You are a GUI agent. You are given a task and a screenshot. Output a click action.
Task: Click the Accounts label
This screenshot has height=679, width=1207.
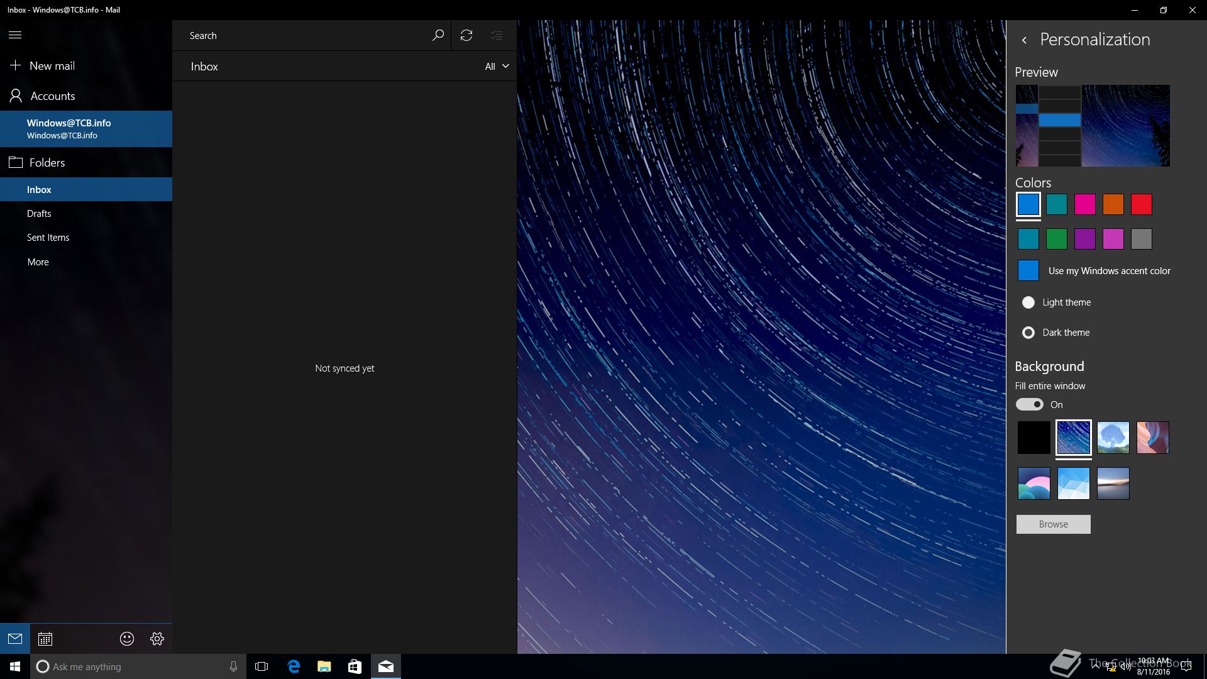[53, 96]
